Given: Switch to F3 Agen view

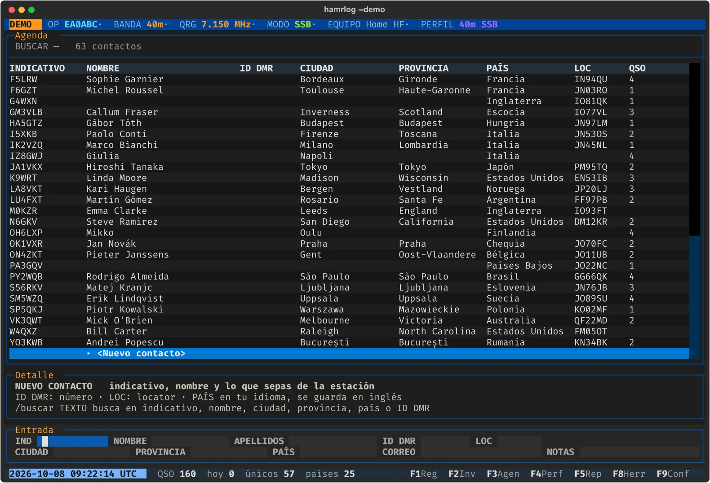Looking at the screenshot, I should point(503,474).
